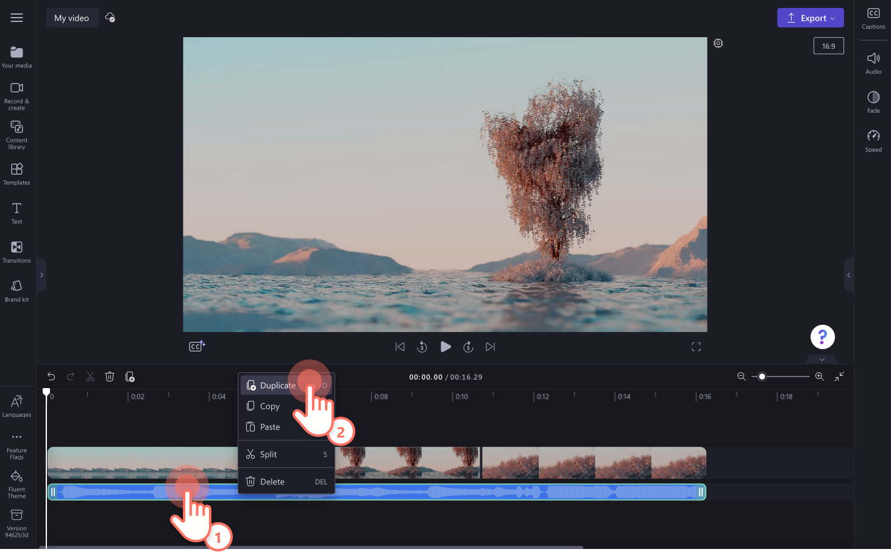Click the horizontal timeline scrollbar
This screenshot has width=891, height=552.
click(x=311, y=548)
